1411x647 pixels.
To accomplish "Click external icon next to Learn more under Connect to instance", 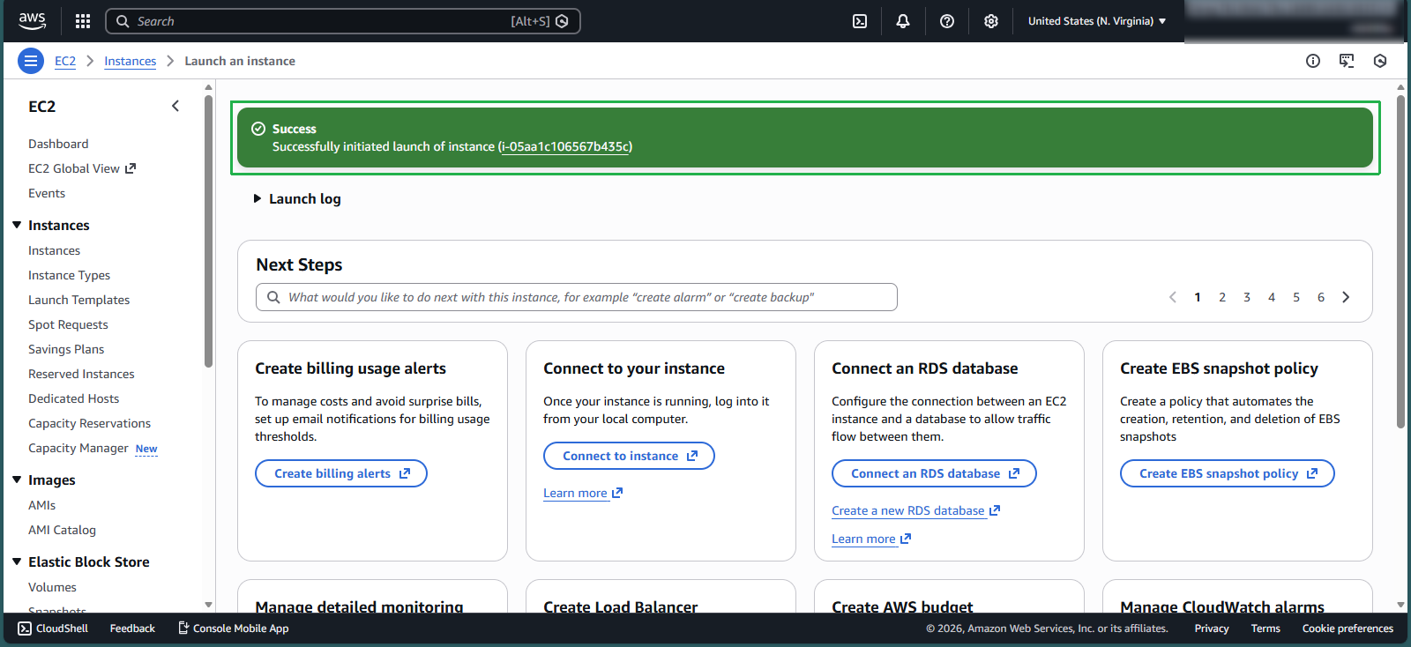I will pos(617,493).
